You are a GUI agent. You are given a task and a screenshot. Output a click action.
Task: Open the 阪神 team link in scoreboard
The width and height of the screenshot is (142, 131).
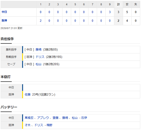coord(4,20)
